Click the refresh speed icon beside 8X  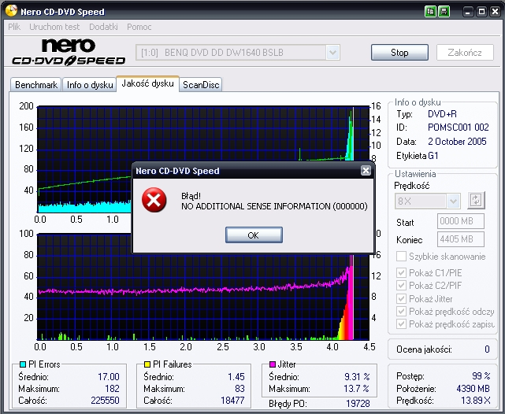point(476,201)
